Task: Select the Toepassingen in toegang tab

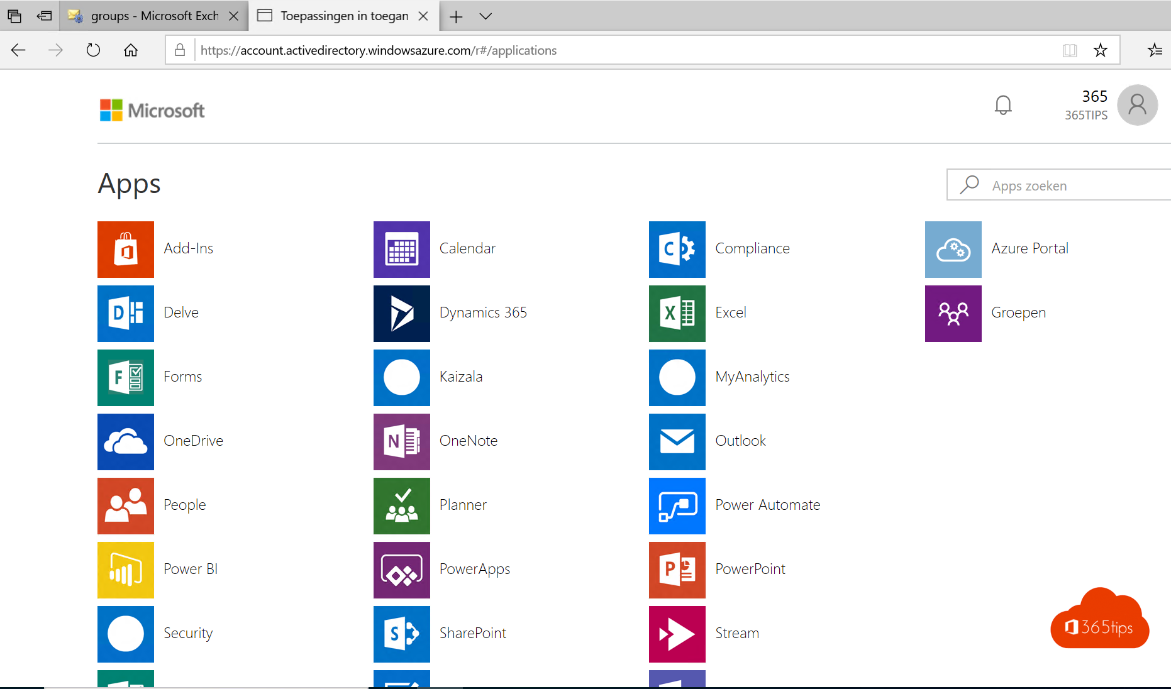Action: [343, 16]
